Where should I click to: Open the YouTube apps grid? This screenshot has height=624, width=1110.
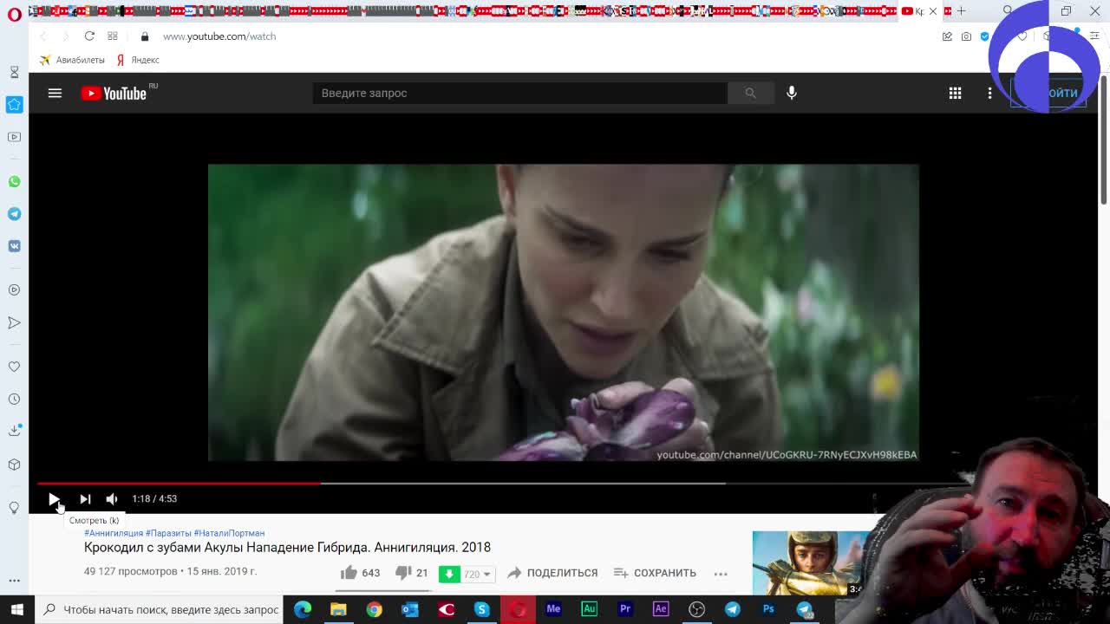[955, 93]
